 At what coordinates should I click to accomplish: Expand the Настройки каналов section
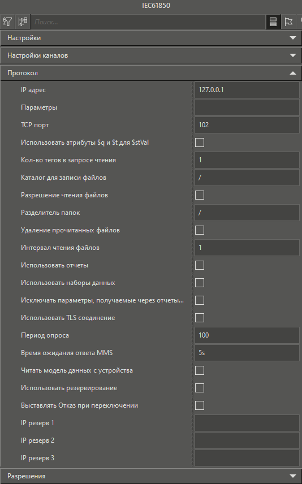click(x=151, y=55)
